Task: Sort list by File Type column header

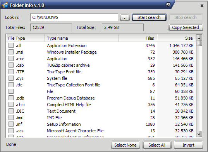Action: [26, 38]
